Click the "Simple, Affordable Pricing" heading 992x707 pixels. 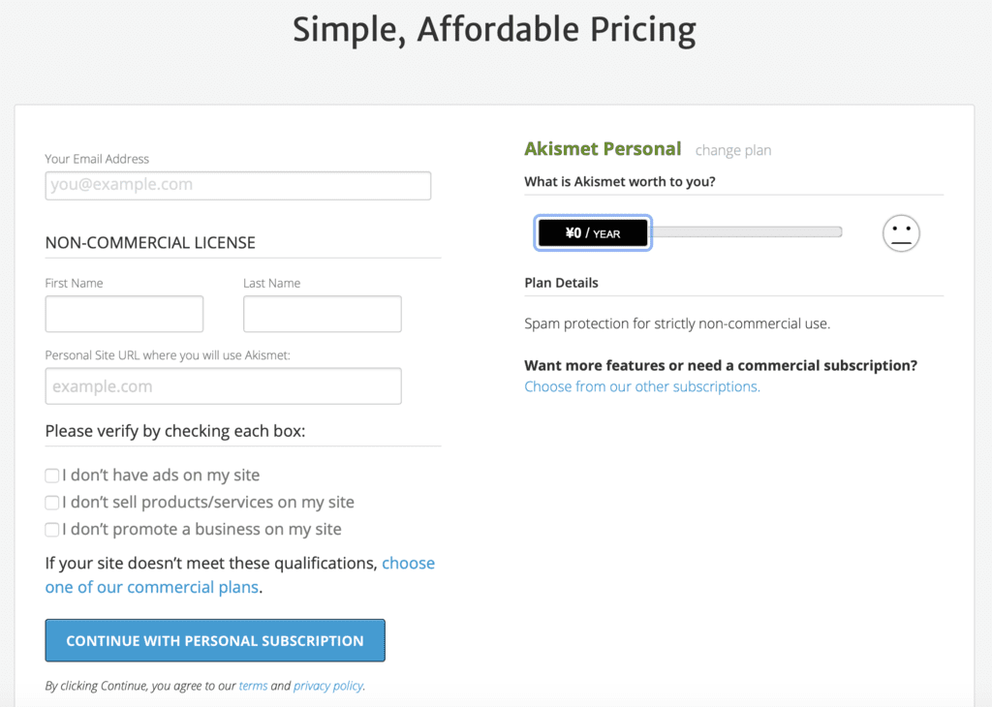pyautogui.click(x=494, y=30)
